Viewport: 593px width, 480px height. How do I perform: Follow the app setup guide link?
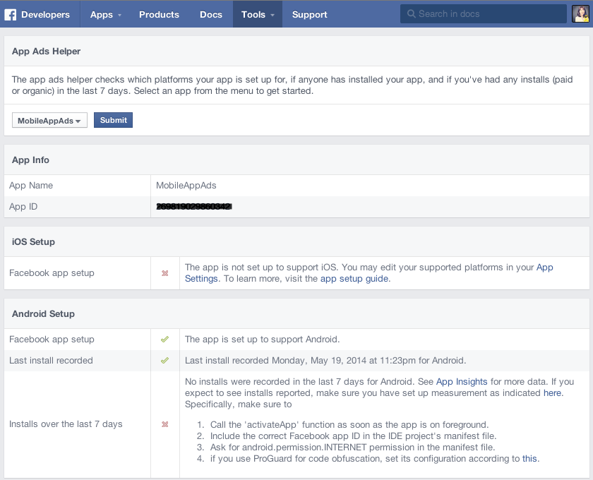pos(354,279)
